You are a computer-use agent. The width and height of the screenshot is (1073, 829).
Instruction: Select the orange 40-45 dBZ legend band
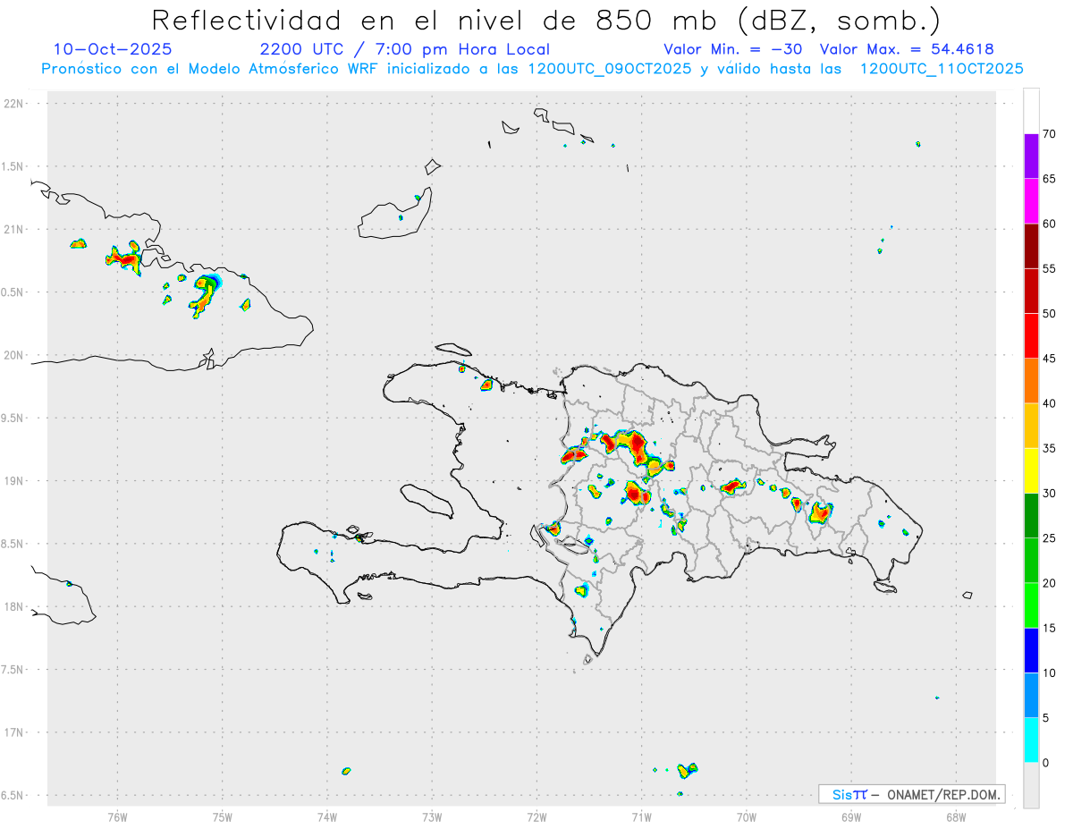1031,381
